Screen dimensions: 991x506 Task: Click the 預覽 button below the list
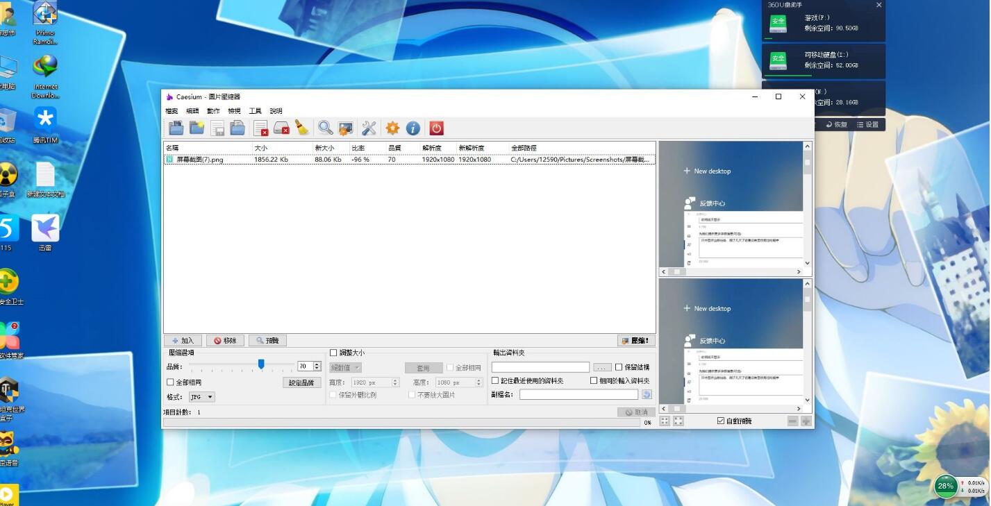point(267,341)
